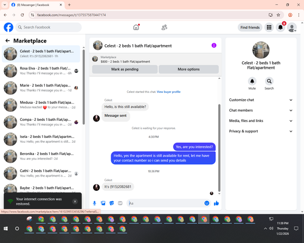Open the Compa conversation
304x243 pixels.
coord(41,122)
